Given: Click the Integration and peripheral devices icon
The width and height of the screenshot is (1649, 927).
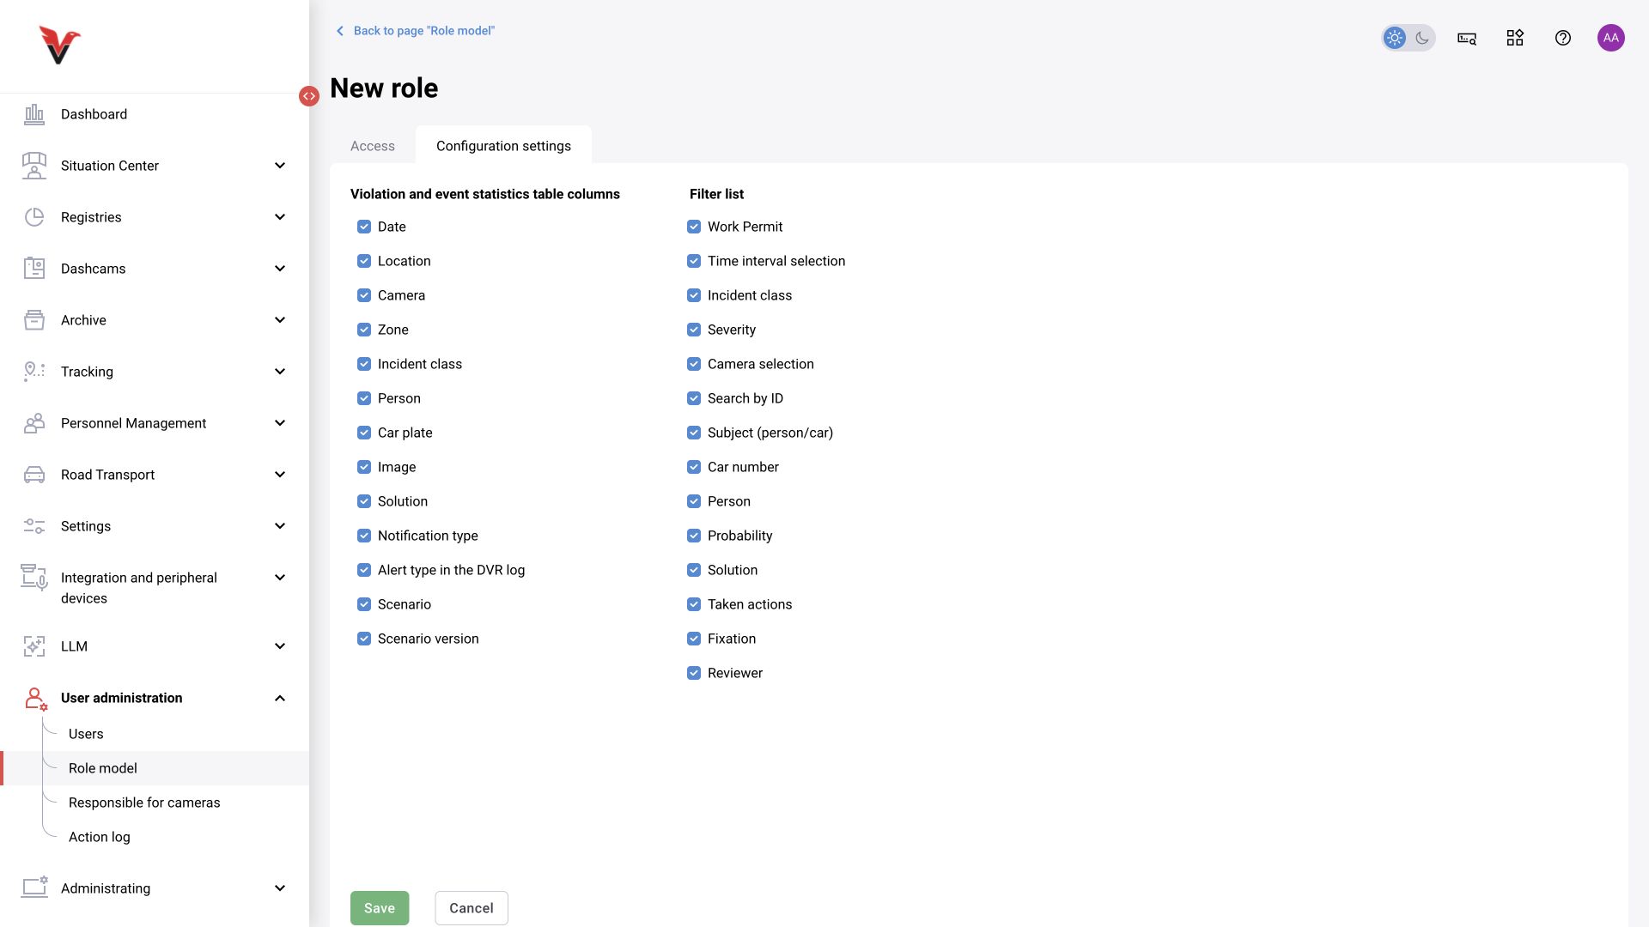Looking at the screenshot, I should pyautogui.click(x=34, y=578).
